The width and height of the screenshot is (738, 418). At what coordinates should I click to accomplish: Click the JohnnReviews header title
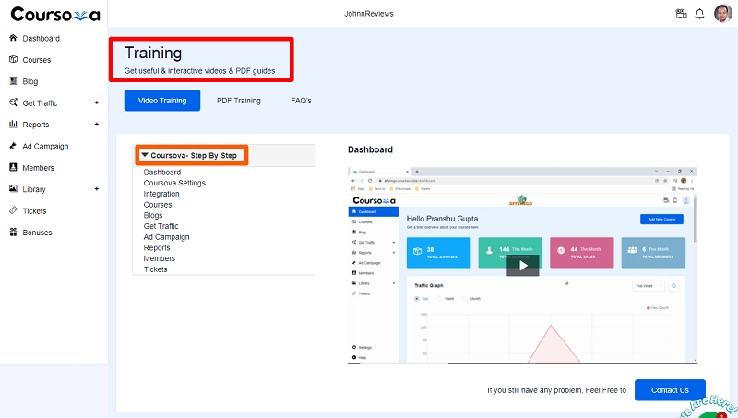pos(368,14)
